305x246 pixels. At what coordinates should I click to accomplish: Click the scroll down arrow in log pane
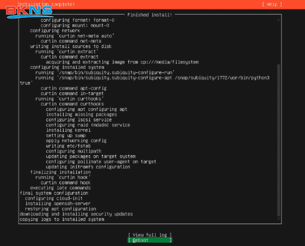(x=278, y=219)
